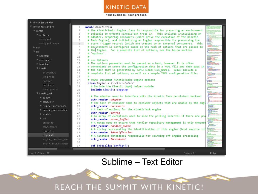The width and height of the screenshot is (258, 194).
Task: Expand the consumer subfolder
Action: 41,102
